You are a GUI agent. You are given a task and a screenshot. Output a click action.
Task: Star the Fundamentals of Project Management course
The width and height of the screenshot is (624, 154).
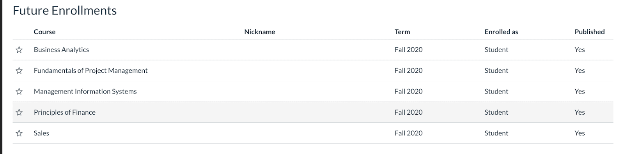pos(19,71)
